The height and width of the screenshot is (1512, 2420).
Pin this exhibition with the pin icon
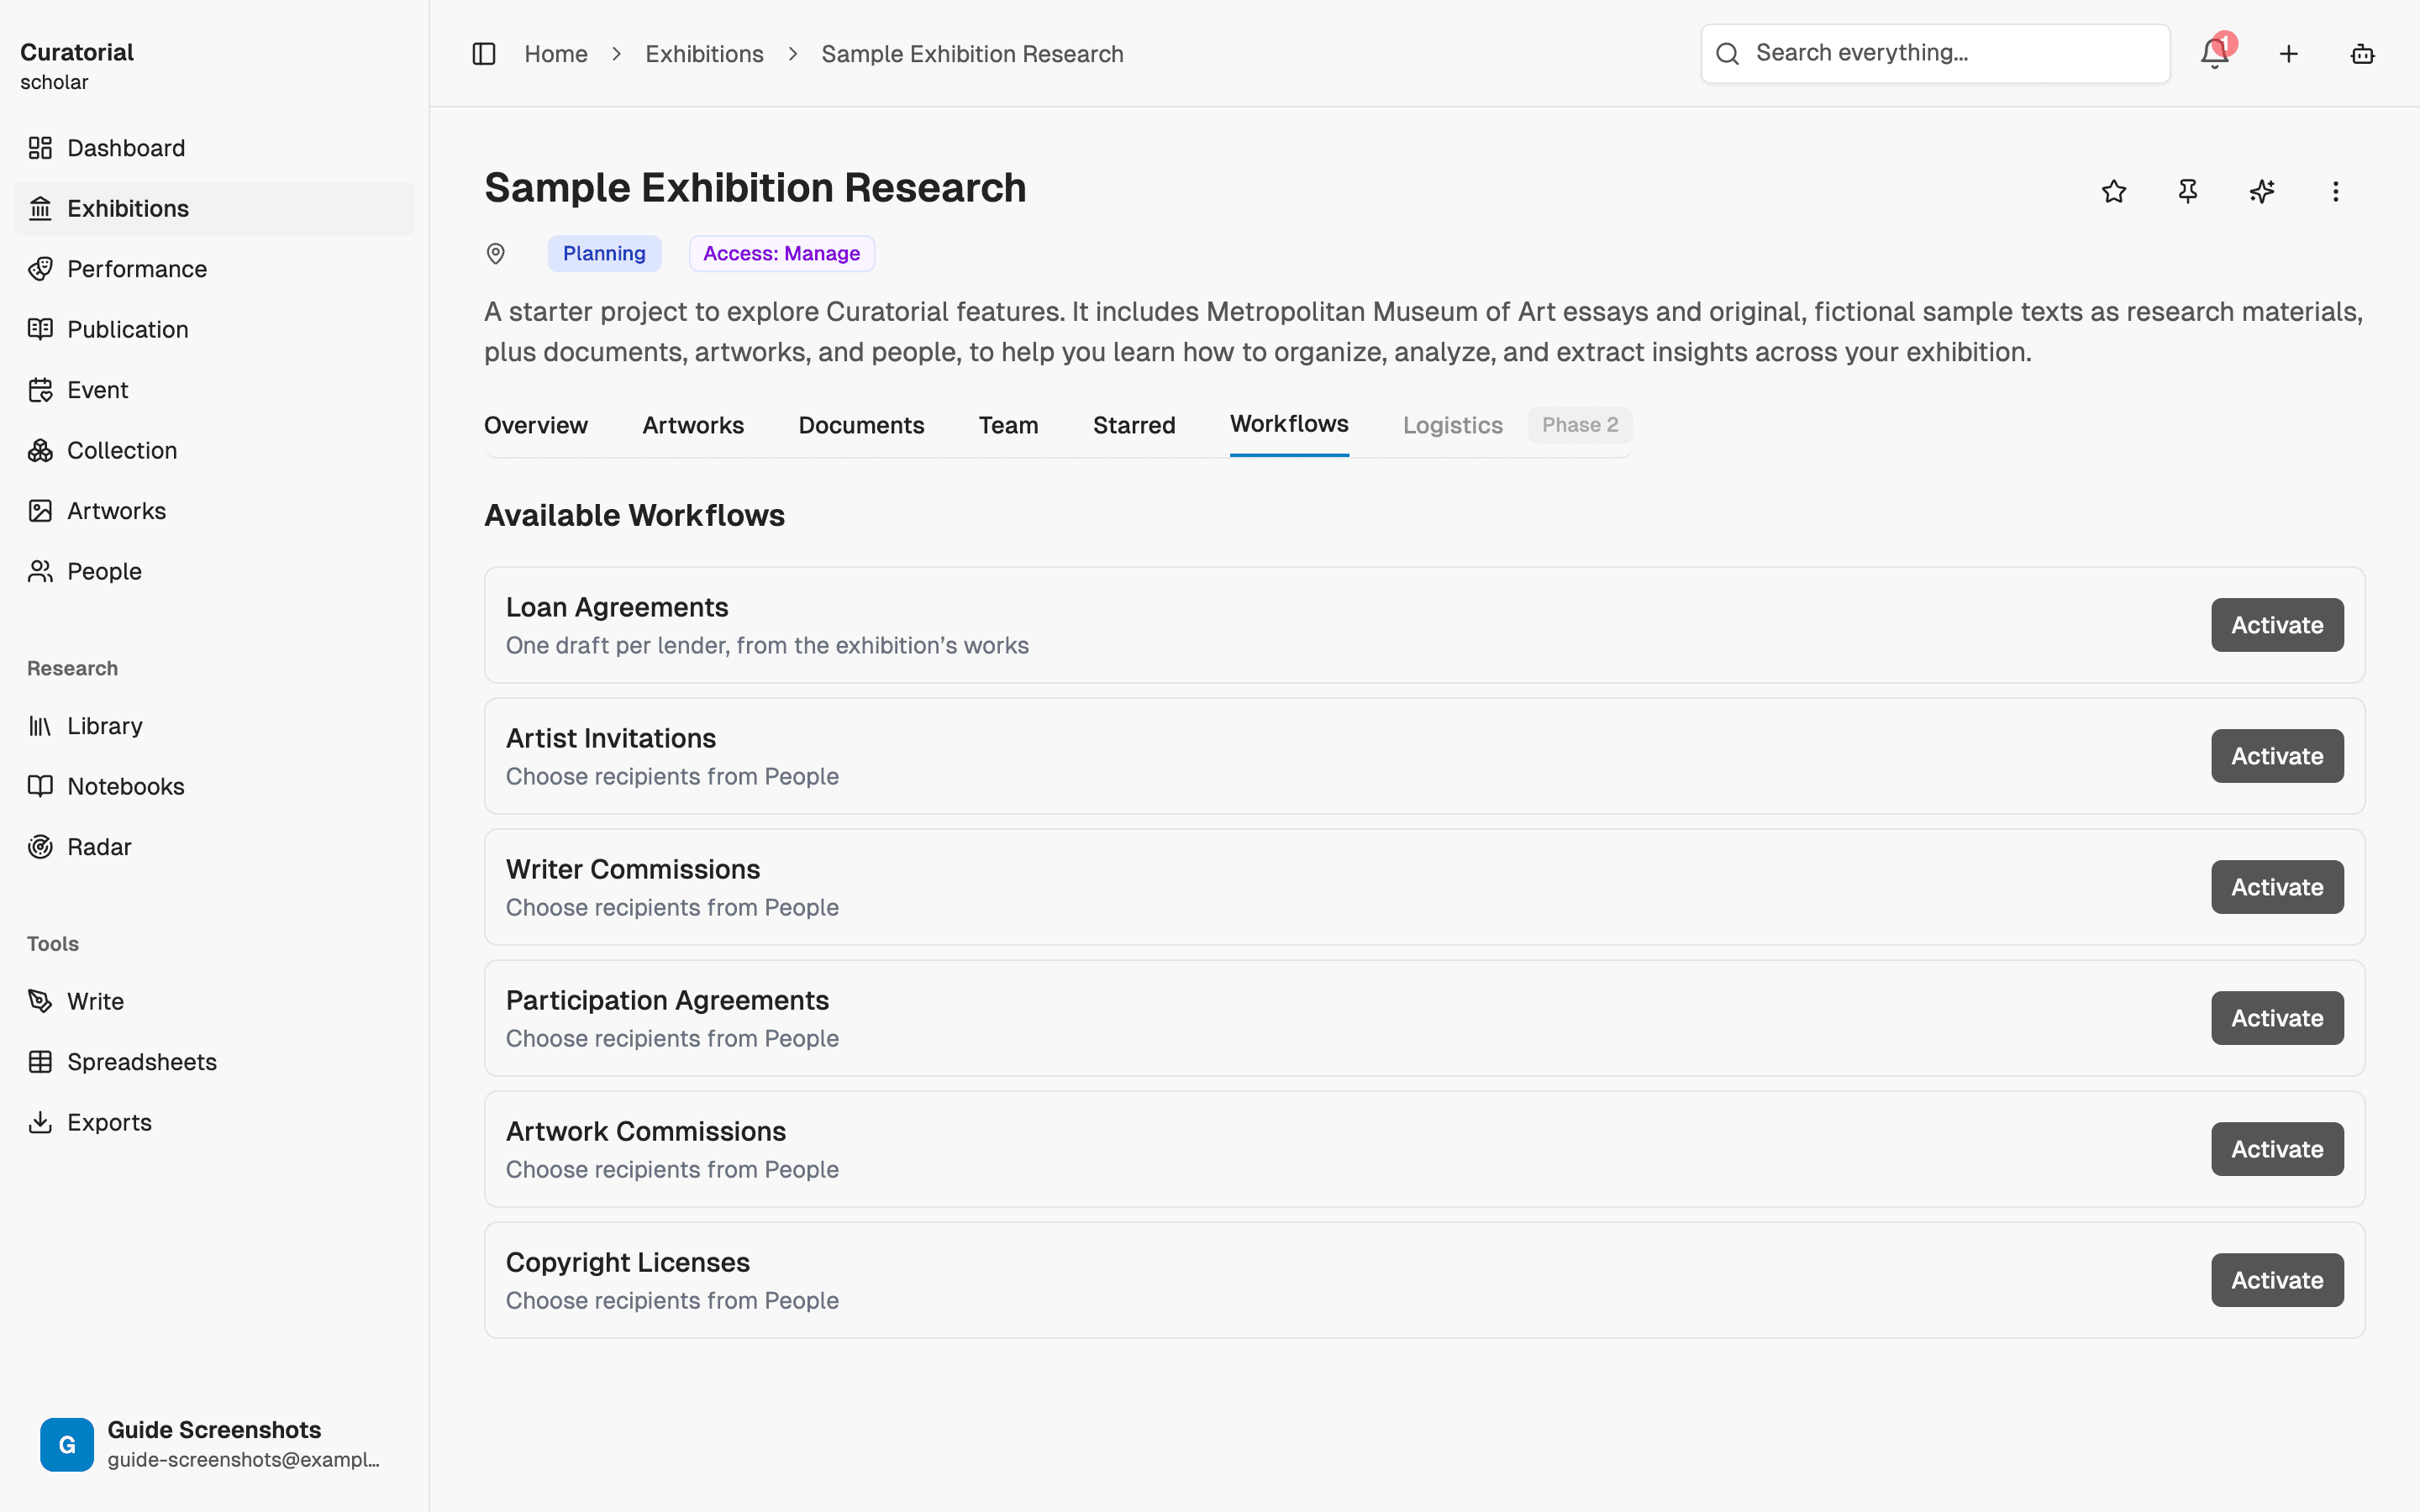pos(2188,191)
